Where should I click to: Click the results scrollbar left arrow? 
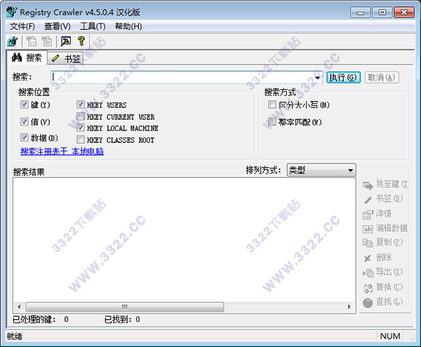20,306
